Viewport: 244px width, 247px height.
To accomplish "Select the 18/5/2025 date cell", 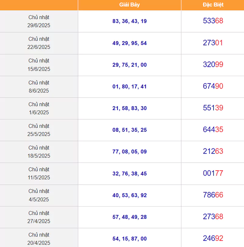I will click(39, 151).
